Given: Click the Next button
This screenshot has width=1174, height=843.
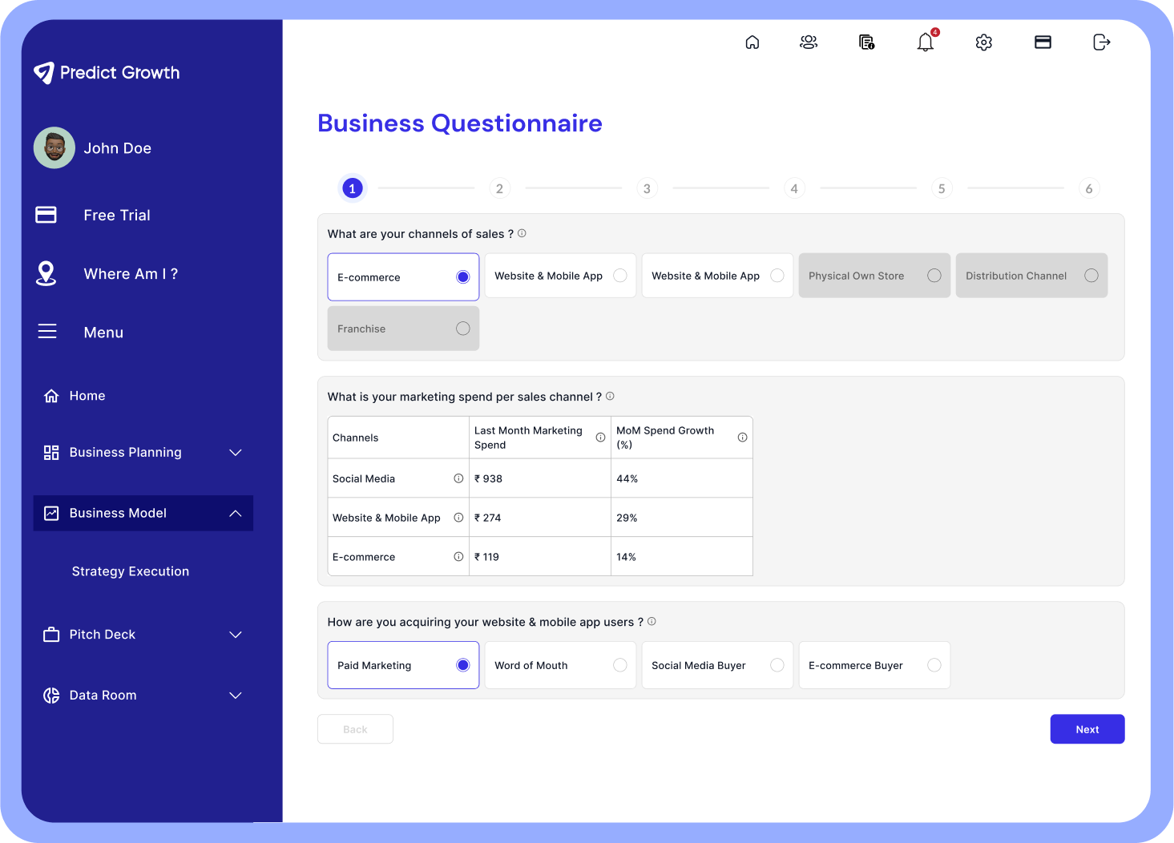Looking at the screenshot, I should click(1087, 729).
